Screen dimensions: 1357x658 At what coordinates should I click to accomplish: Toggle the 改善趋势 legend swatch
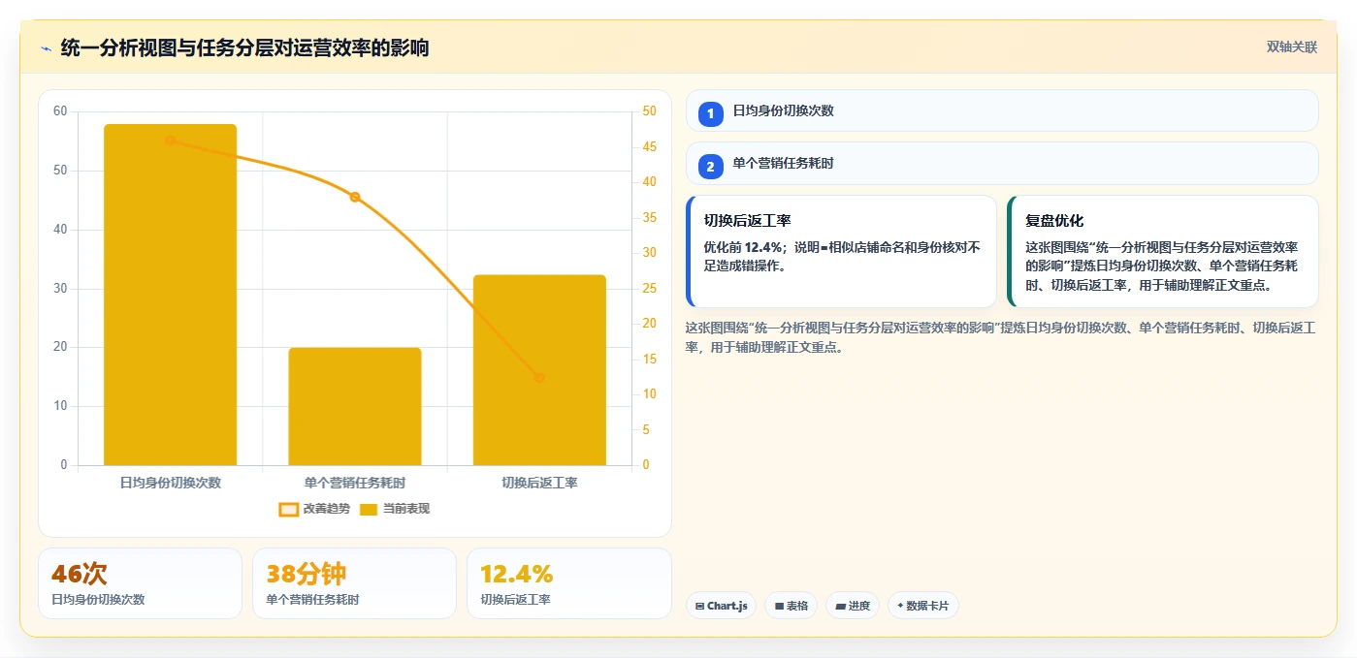(288, 509)
